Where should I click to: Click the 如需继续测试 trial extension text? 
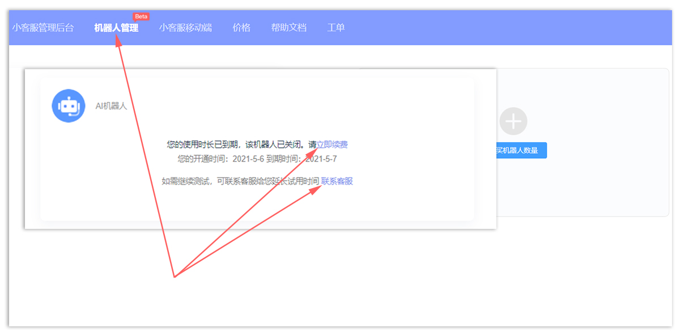tap(240, 181)
